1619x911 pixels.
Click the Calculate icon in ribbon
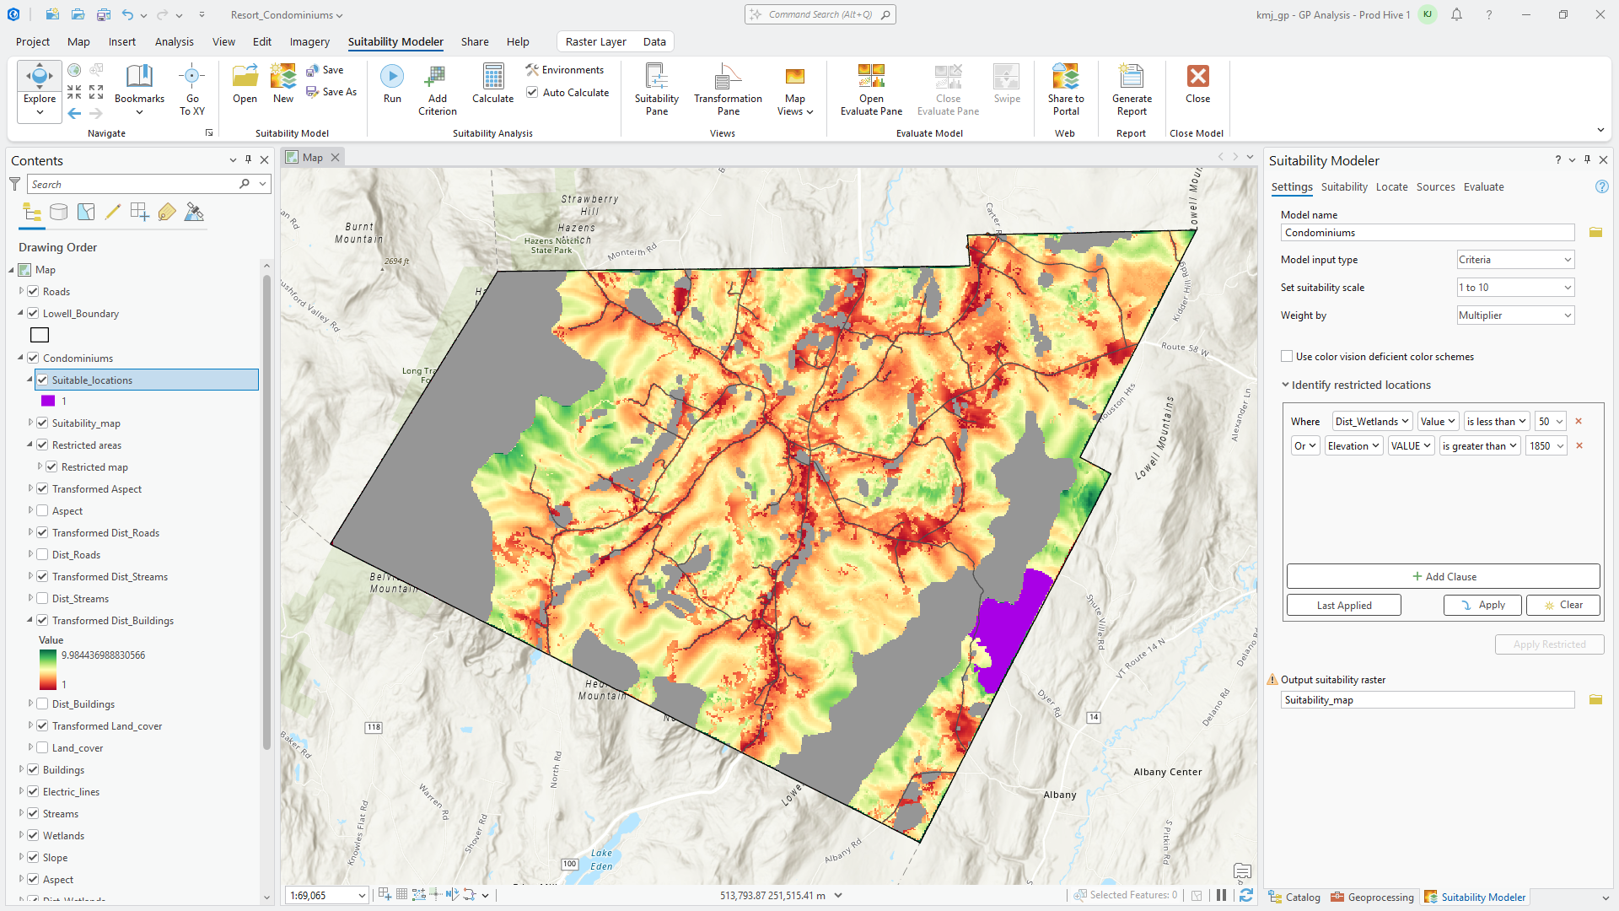click(x=492, y=78)
